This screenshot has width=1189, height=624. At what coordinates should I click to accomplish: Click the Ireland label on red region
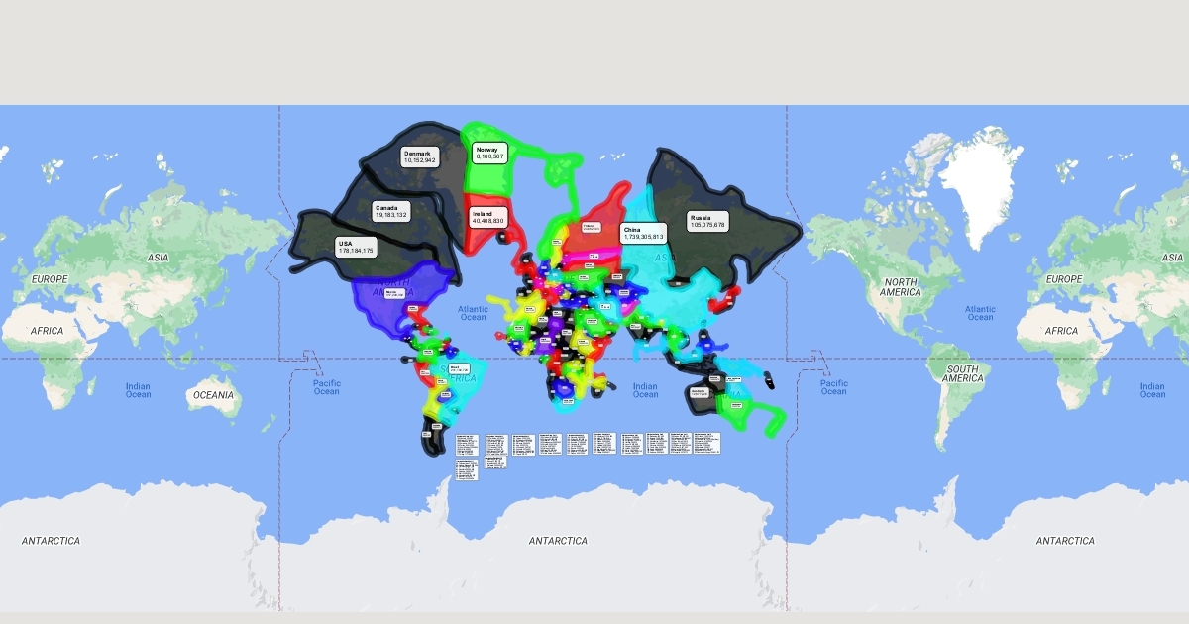coord(487,217)
